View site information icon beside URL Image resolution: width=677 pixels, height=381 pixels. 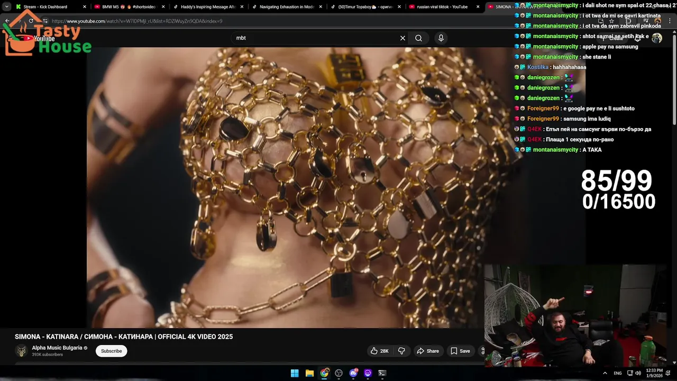(45, 21)
